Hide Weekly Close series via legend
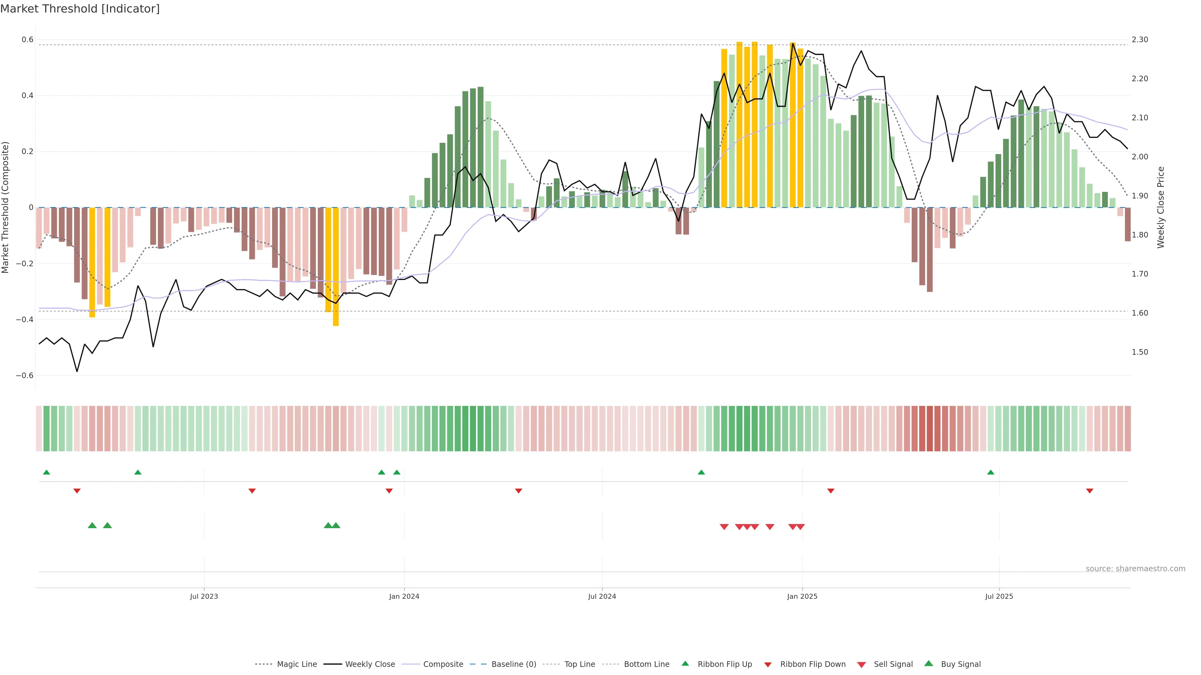The height and width of the screenshot is (675, 1201). click(x=370, y=664)
